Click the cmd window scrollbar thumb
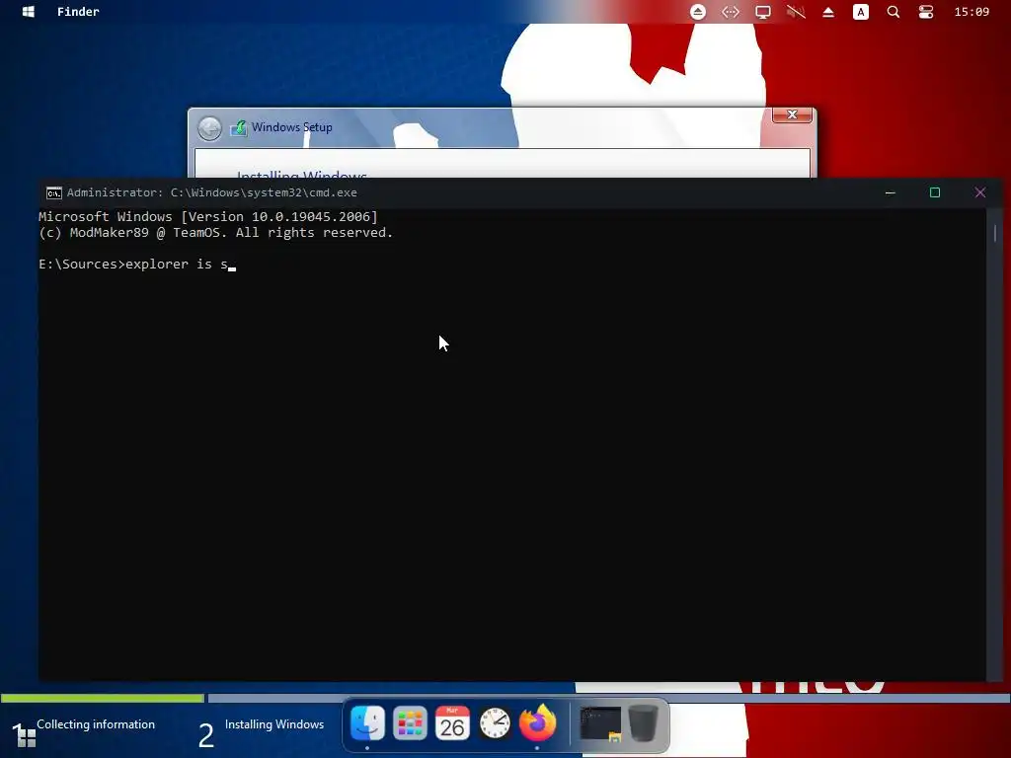1011x758 pixels. point(995,233)
